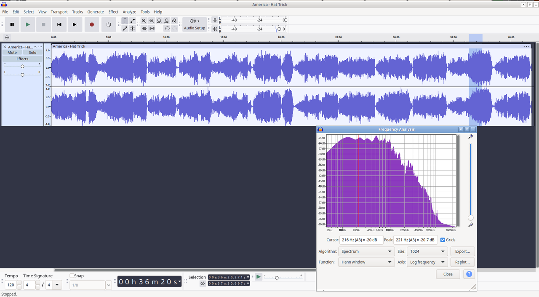Open the Transport menu
This screenshot has width=539, height=297.
pos(59,12)
